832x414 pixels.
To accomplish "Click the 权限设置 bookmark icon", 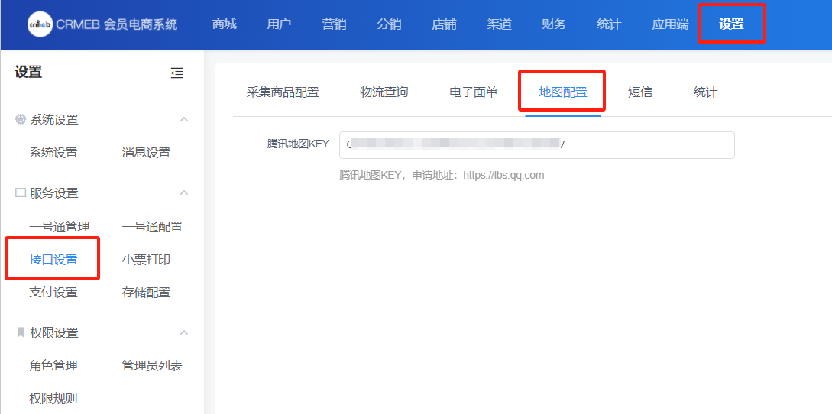I will (x=21, y=333).
